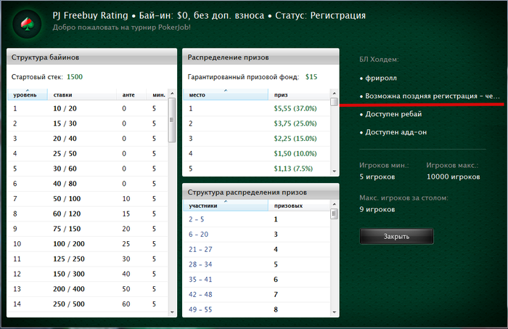Click Структура распределения призов panel header
This screenshot has width=508, height=329.
click(x=261, y=192)
